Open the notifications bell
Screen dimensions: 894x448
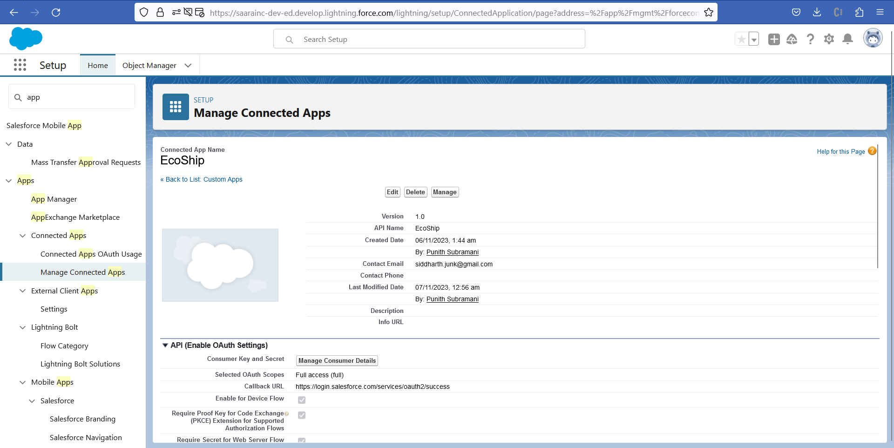pos(847,40)
